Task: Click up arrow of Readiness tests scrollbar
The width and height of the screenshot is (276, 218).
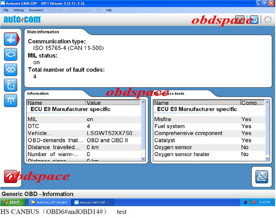Action: 267,102
